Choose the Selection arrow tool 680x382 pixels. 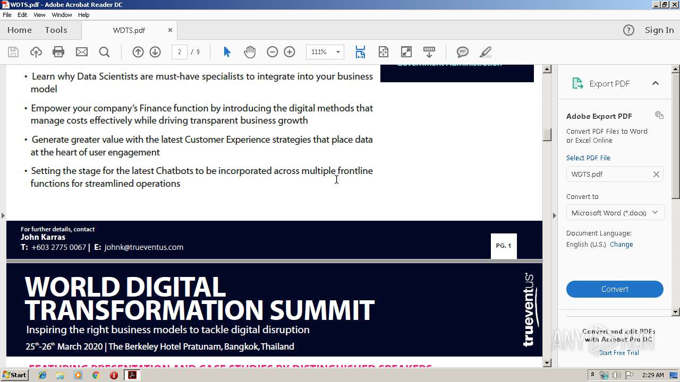(x=227, y=52)
